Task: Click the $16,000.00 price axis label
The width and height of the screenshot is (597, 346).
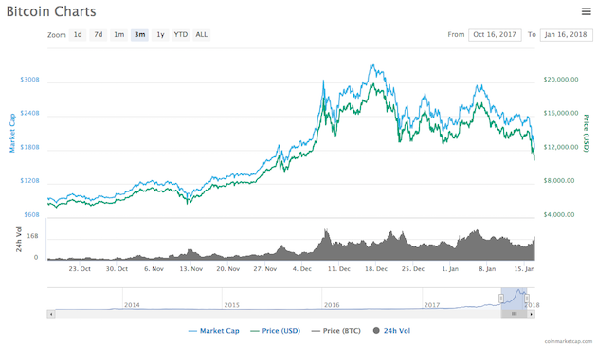Action: pyautogui.click(x=561, y=113)
